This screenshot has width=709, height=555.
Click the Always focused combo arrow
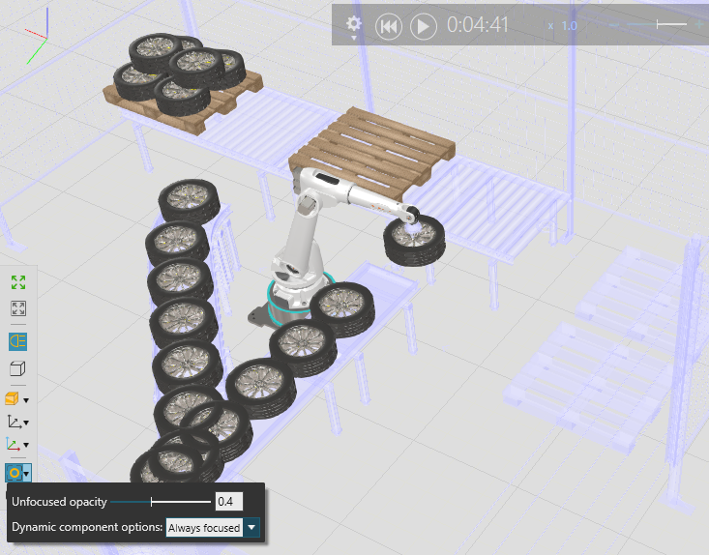coord(251,527)
